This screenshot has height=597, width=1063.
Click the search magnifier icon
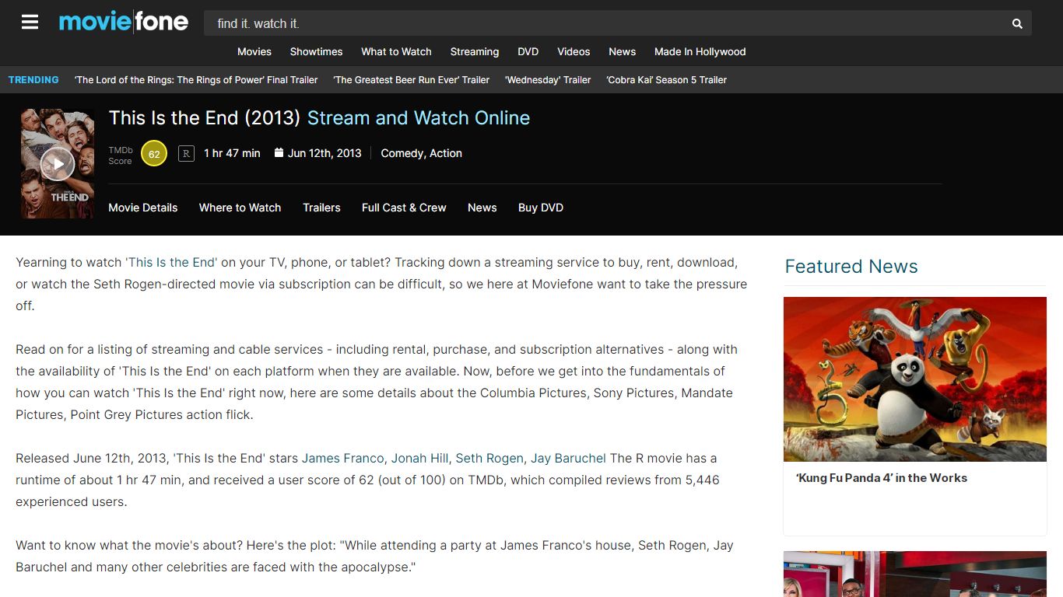(x=1017, y=23)
